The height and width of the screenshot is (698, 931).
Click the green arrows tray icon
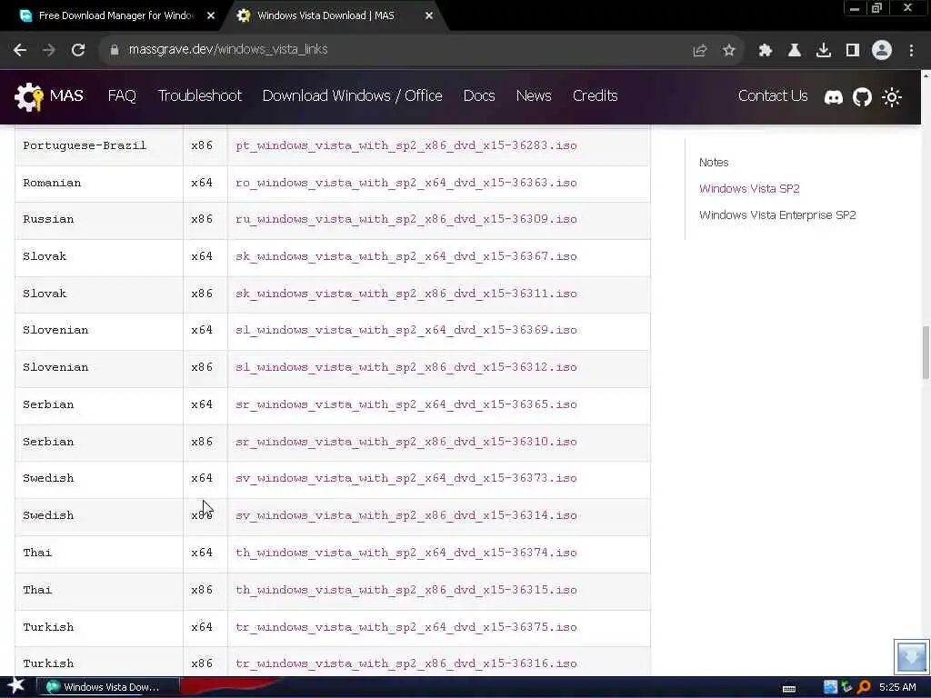coord(847,687)
